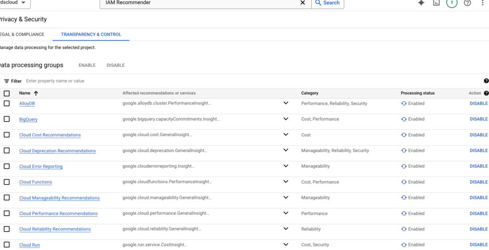Image resolution: width=489 pixels, height=250 pixels.
Task: Click BigQuery processing status sync icon
Action: (x=404, y=119)
